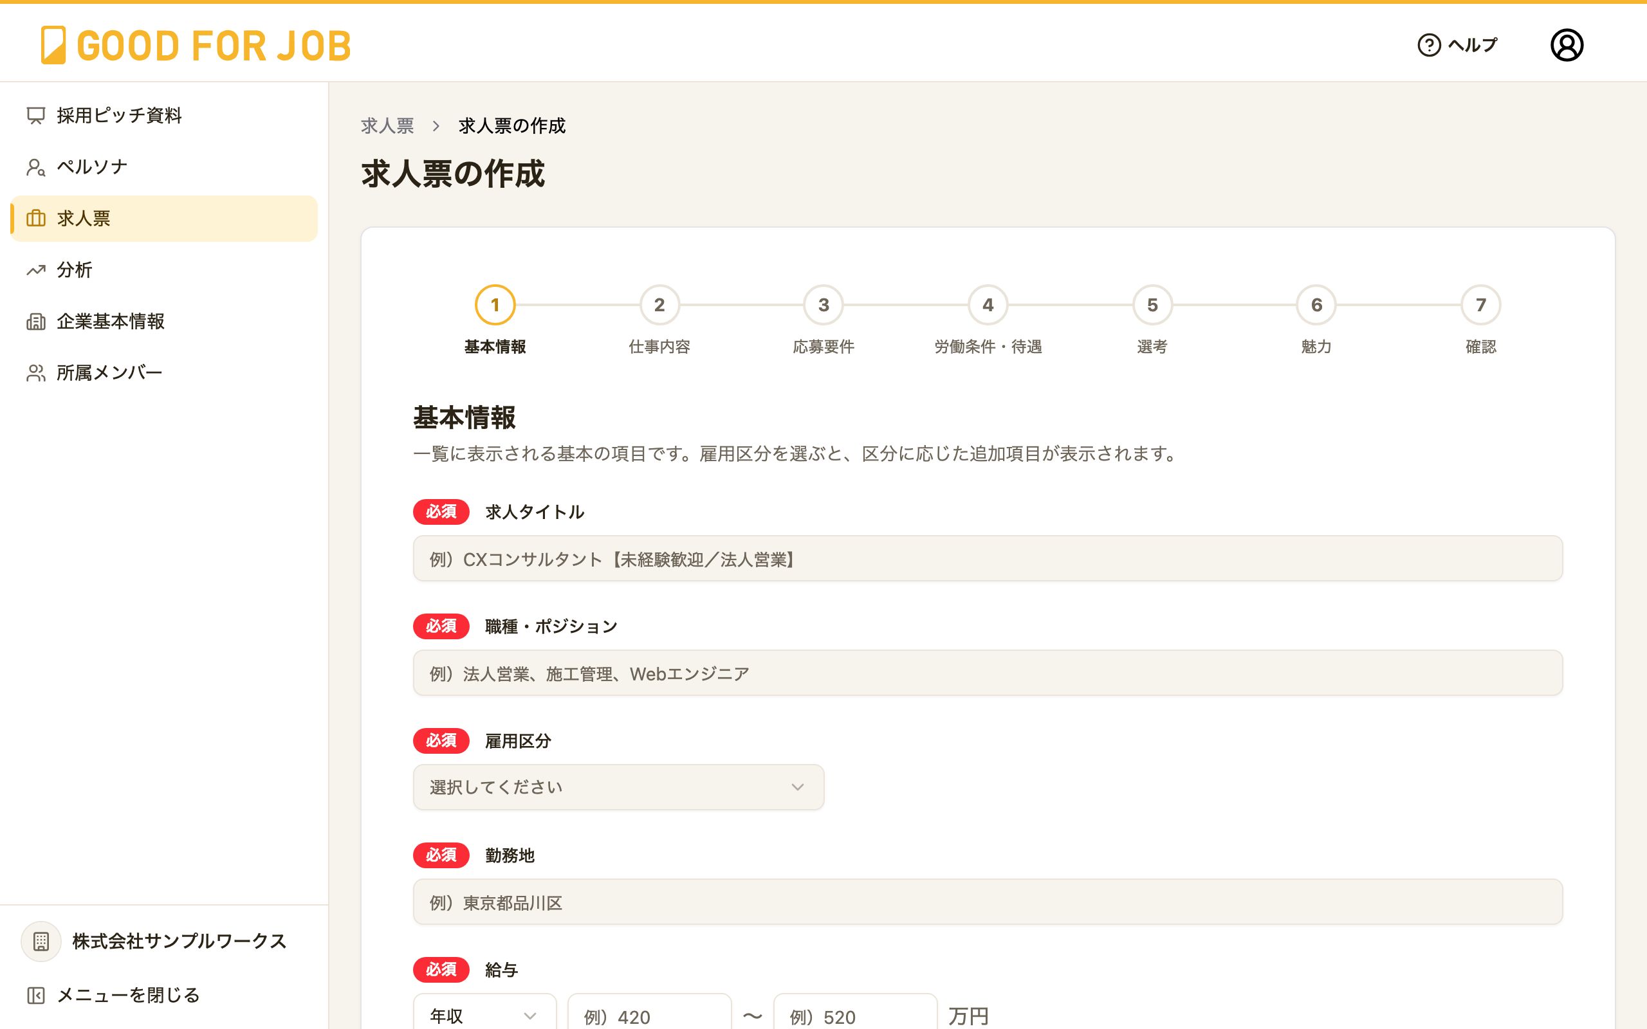Click the breadcrumb chevron separator
Viewport: 1647px width, 1029px height.
(x=436, y=126)
